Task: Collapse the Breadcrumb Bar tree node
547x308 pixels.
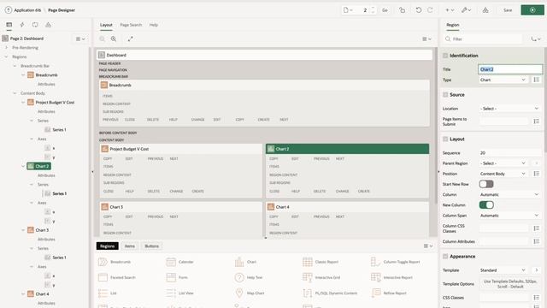Action: 15,66
